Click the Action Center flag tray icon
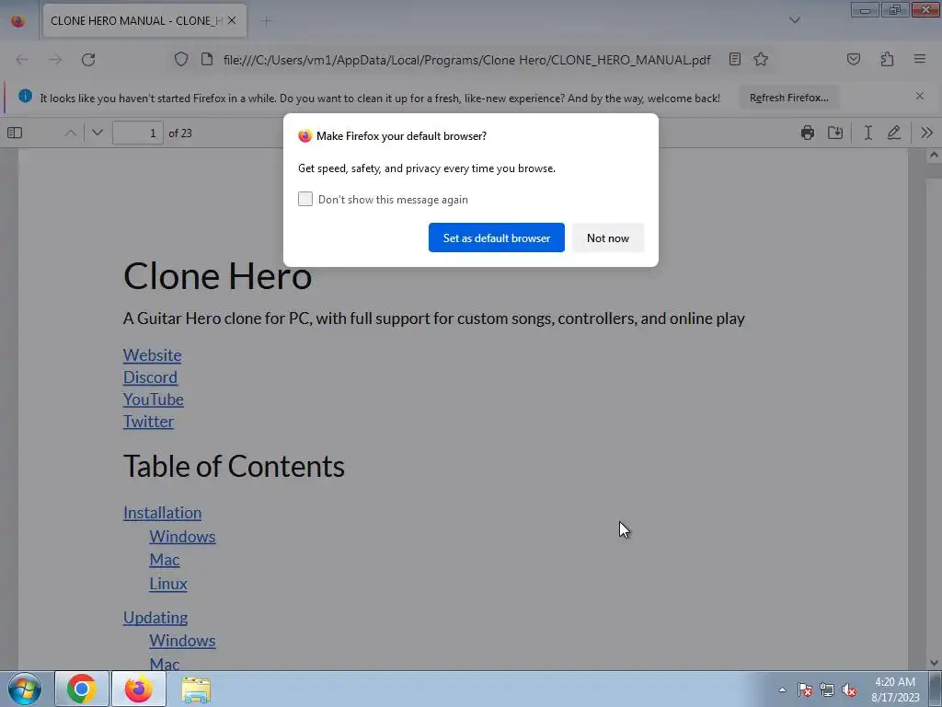 (x=805, y=690)
